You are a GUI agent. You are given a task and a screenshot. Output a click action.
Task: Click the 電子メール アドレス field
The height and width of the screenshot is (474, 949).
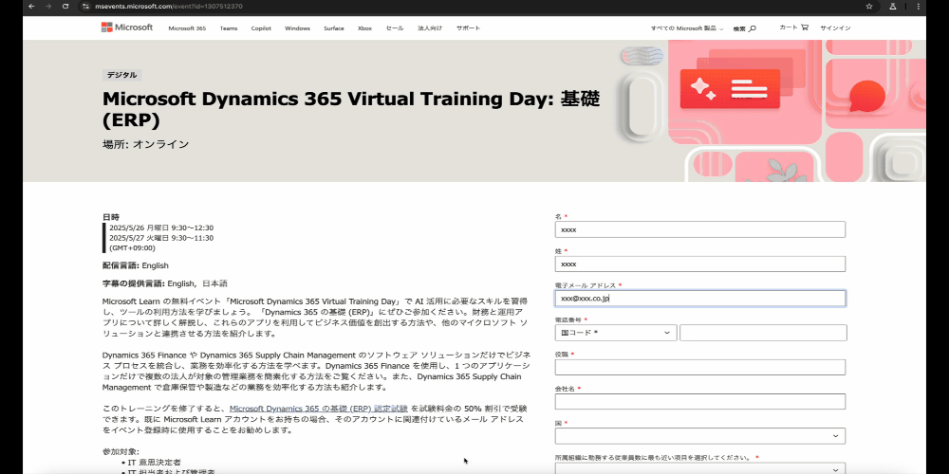click(700, 299)
